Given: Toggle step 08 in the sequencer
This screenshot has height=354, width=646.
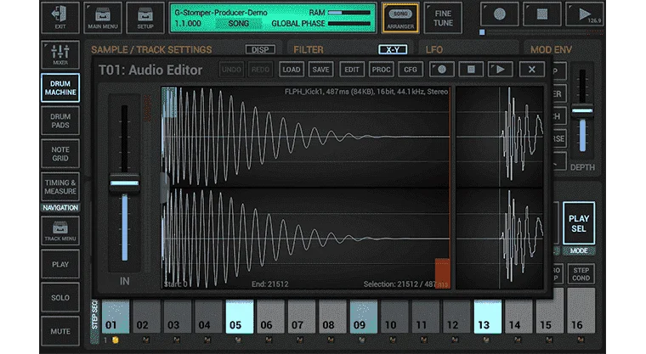Looking at the screenshot, I should [x=332, y=316].
